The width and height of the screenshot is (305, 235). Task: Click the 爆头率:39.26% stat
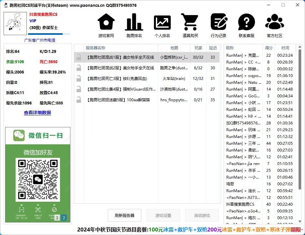[x=53, y=72]
